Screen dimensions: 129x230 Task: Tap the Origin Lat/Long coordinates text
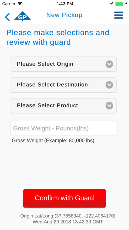[x=68, y=216]
